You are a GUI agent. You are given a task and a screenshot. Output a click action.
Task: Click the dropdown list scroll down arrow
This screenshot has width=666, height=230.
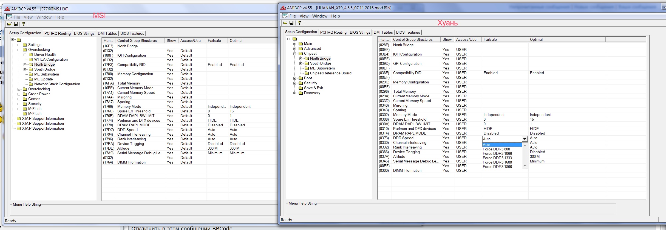coord(525,166)
